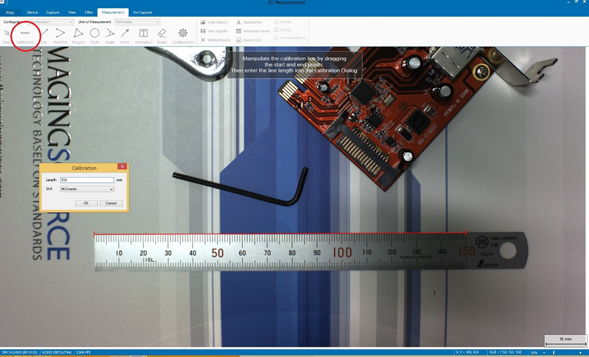589x357 pixels.
Task: Open the Filter tab
Action: tap(89, 12)
